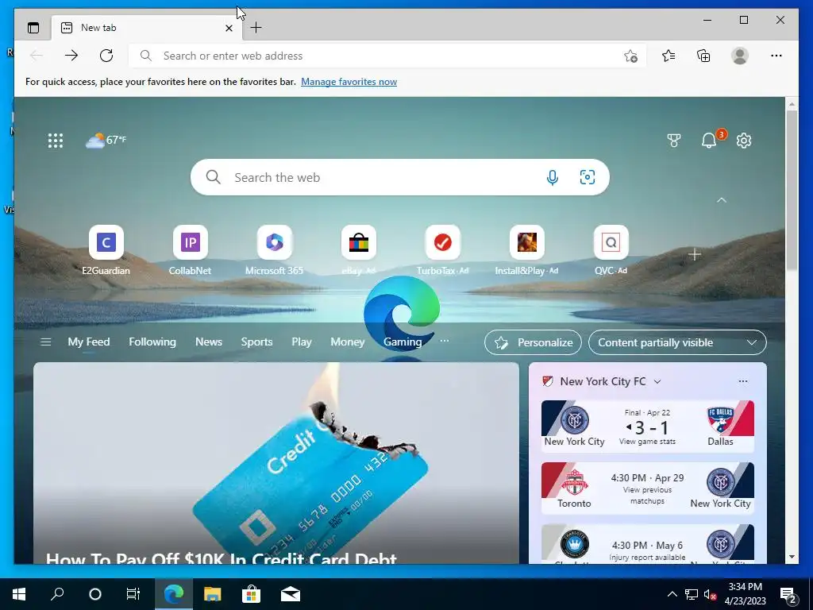
Task: Open the user profile avatar
Action: point(740,56)
